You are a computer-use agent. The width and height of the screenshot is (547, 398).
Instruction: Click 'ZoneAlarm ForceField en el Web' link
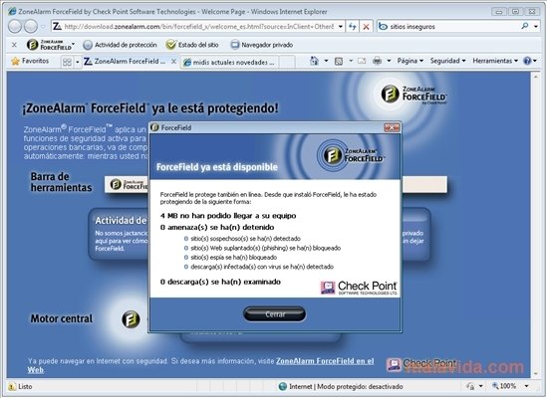(325, 361)
